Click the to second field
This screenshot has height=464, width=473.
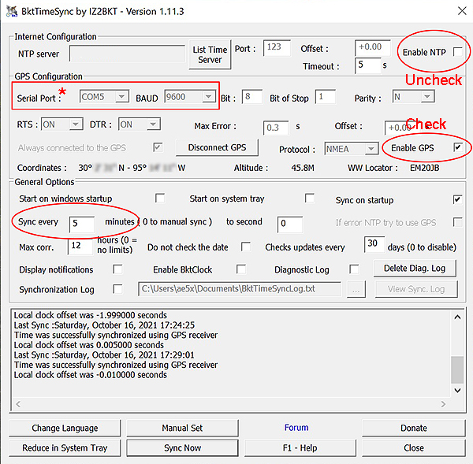(290, 224)
